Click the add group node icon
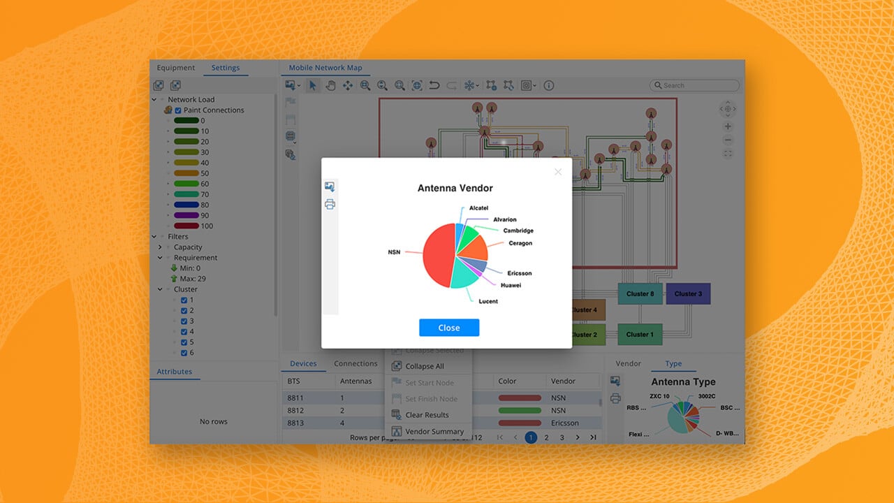Screen dimensions: 894x503 [492, 85]
